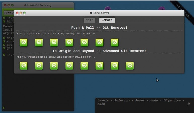Viewport: 194px width, 113px height.
Task: Focus the terminal command prompt at bottom
Action: point(38,108)
